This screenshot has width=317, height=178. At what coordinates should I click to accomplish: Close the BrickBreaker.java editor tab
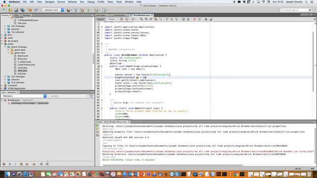[152, 15]
